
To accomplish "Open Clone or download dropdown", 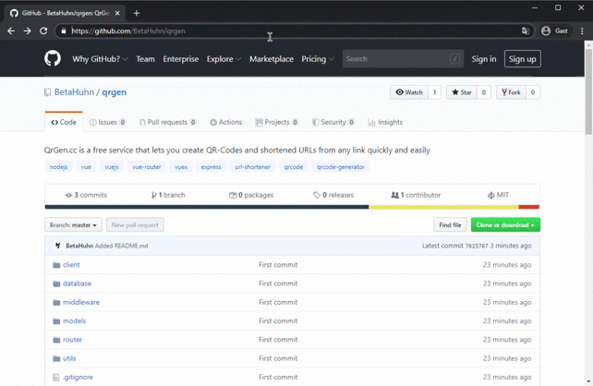I will (505, 225).
